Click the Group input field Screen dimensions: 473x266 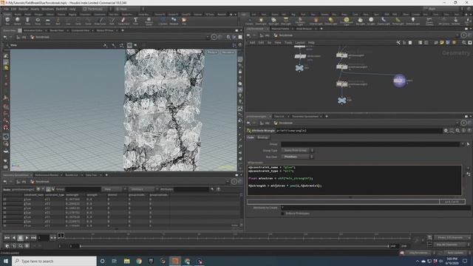(x=370, y=144)
